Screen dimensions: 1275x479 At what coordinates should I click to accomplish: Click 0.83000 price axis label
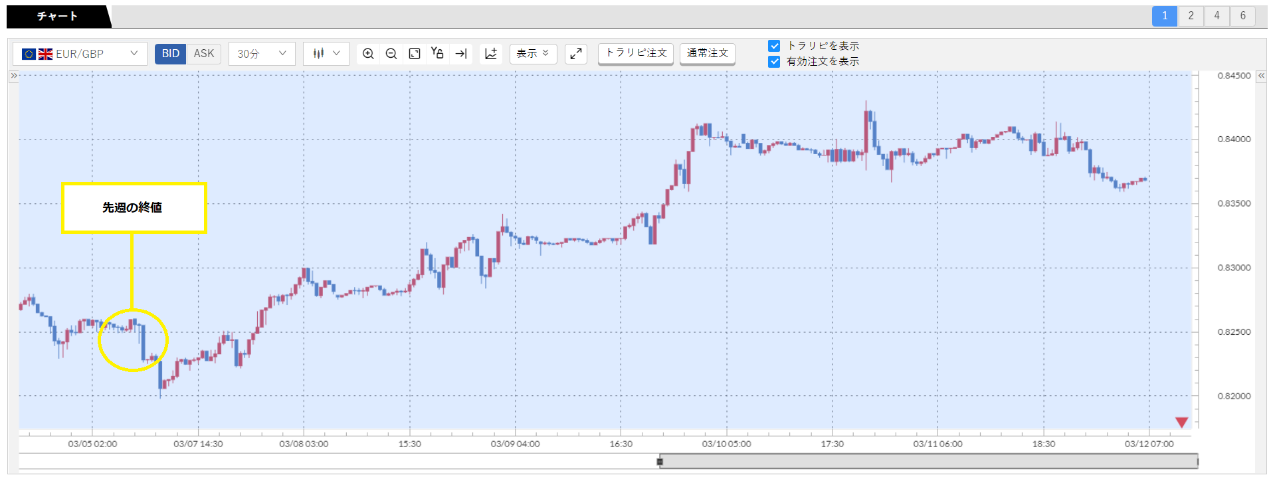(x=1234, y=268)
